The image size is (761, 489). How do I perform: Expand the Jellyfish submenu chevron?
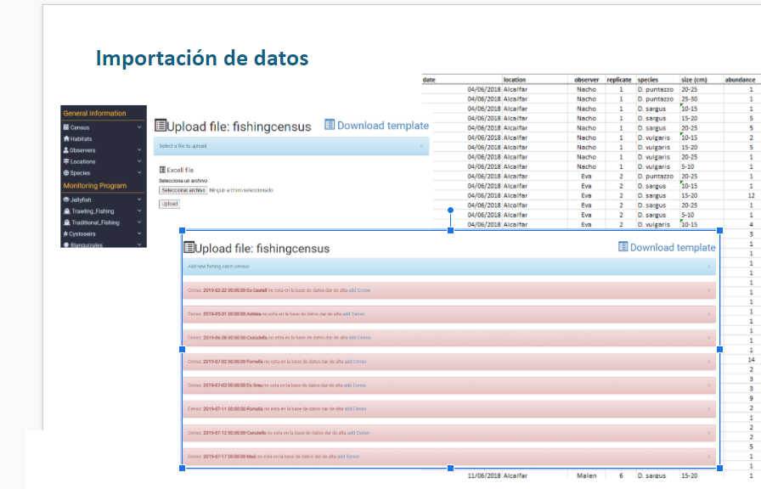pyautogui.click(x=139, y=200)
